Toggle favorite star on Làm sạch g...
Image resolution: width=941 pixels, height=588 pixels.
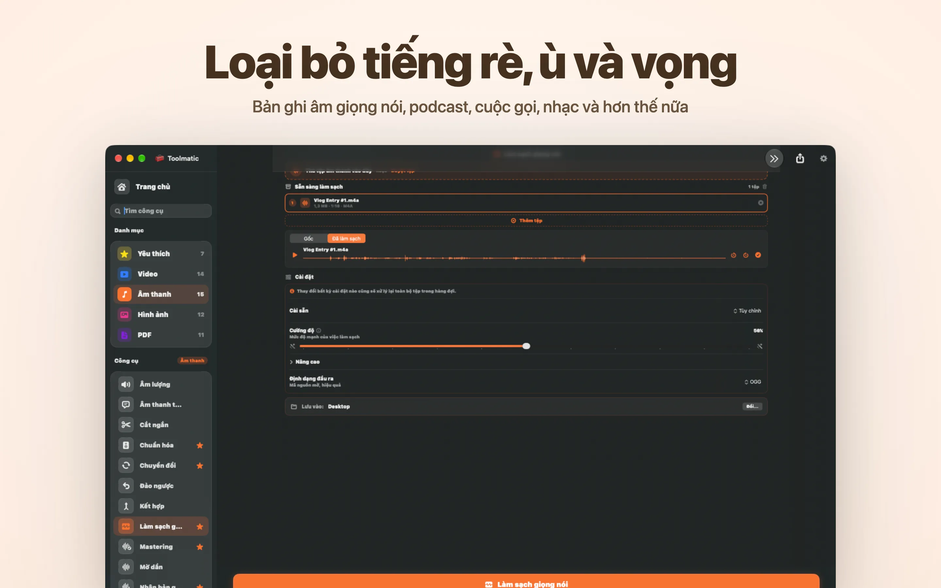coord(200,527)
